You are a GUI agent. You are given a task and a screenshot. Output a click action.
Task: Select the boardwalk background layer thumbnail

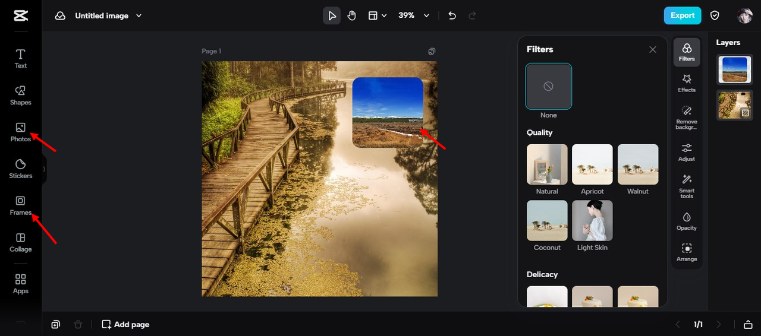coord(735,105)
